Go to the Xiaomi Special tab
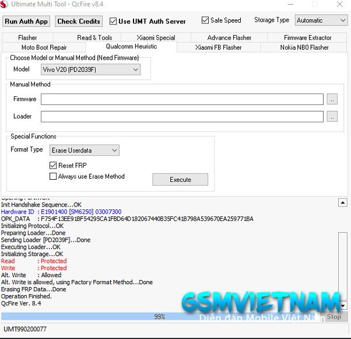Viewport: 351px width, 339px height. pos(156,37)
